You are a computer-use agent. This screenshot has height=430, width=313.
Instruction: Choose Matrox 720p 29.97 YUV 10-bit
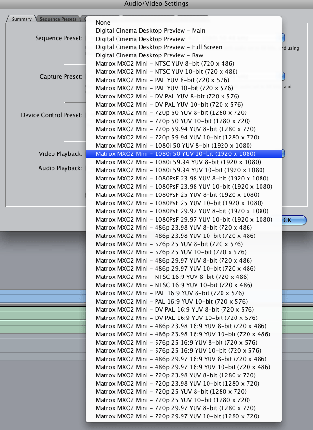177,416
